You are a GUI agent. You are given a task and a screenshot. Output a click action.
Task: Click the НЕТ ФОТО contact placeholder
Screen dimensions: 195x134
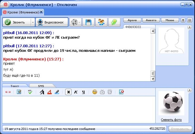171,41
